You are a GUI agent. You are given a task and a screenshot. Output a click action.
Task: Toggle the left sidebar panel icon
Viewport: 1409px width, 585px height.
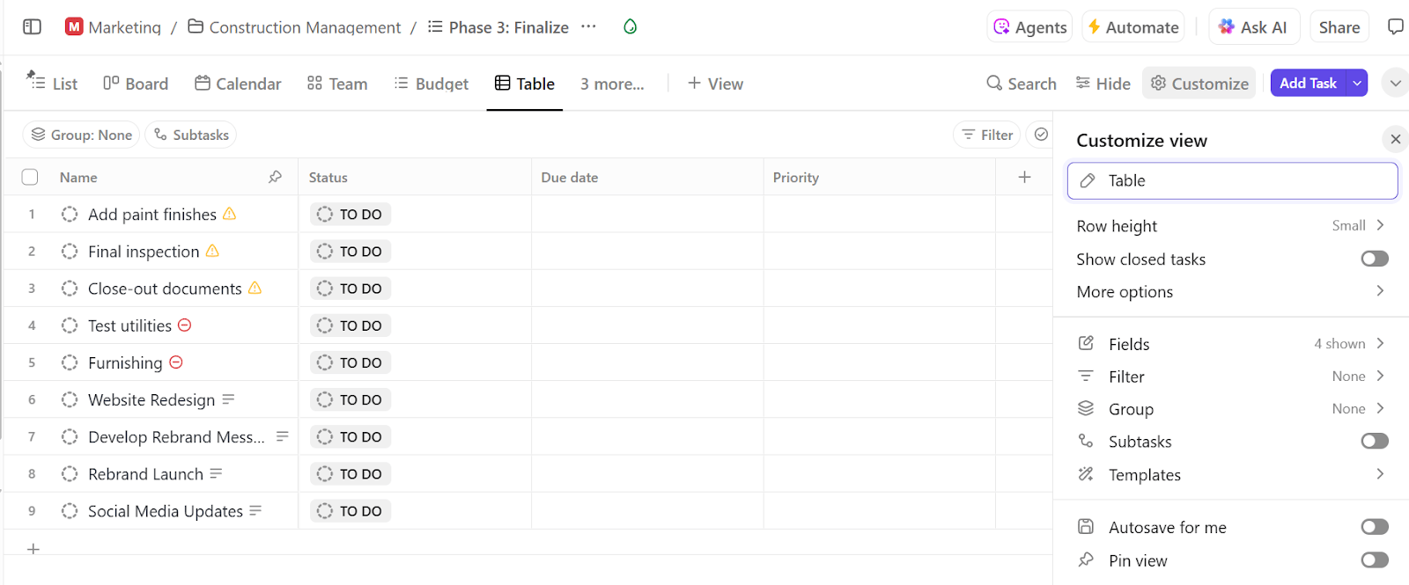(x=33, y=27)
